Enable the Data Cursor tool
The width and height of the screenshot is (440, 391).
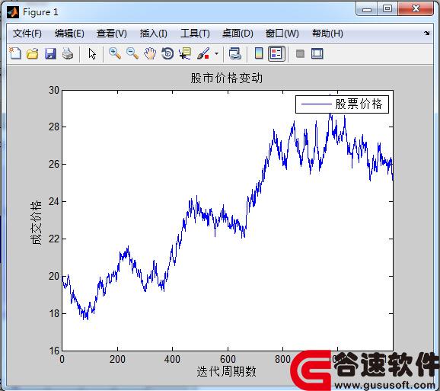click(185, 53)
